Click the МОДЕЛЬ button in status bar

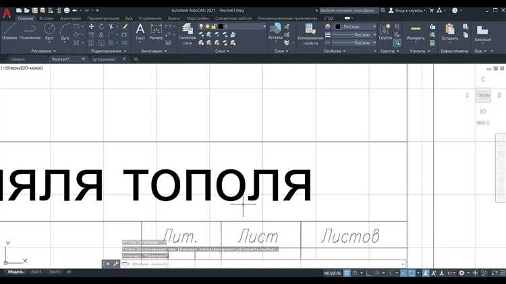click(x=333, y=273)
